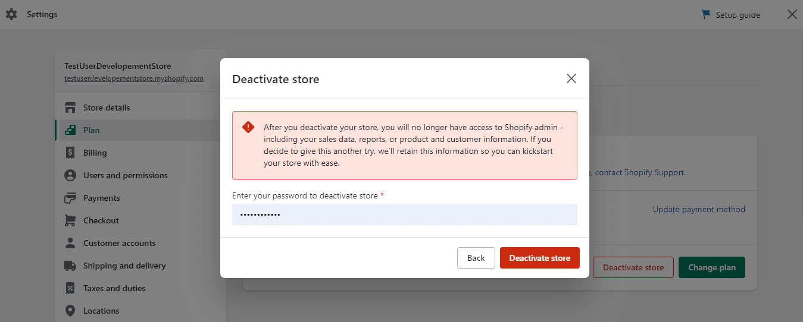Click the Change plan button
The image size is (803, 322).
tap(711, 267)
